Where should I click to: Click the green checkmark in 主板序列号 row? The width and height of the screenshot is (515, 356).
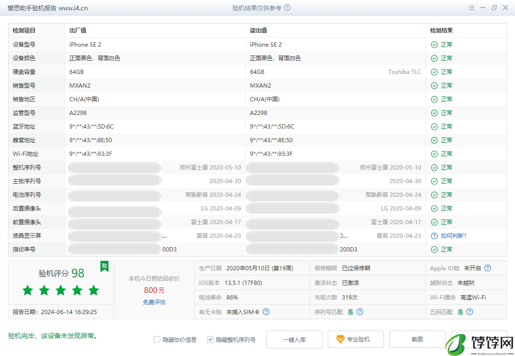(434, 181)
